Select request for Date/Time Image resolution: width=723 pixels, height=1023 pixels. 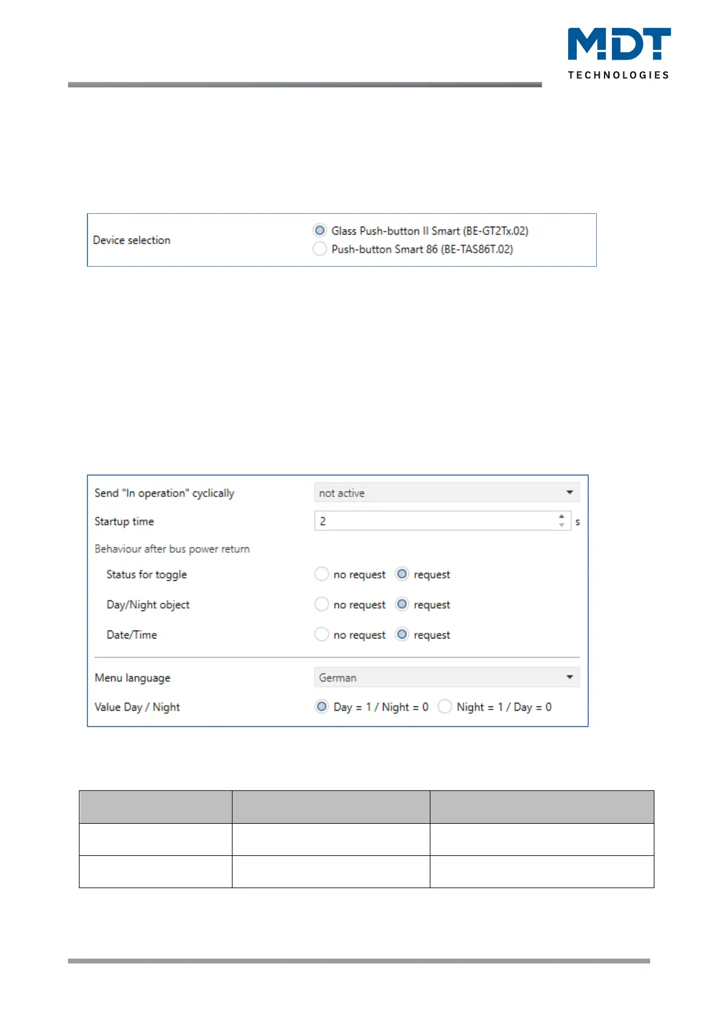(x=402, y=634)
